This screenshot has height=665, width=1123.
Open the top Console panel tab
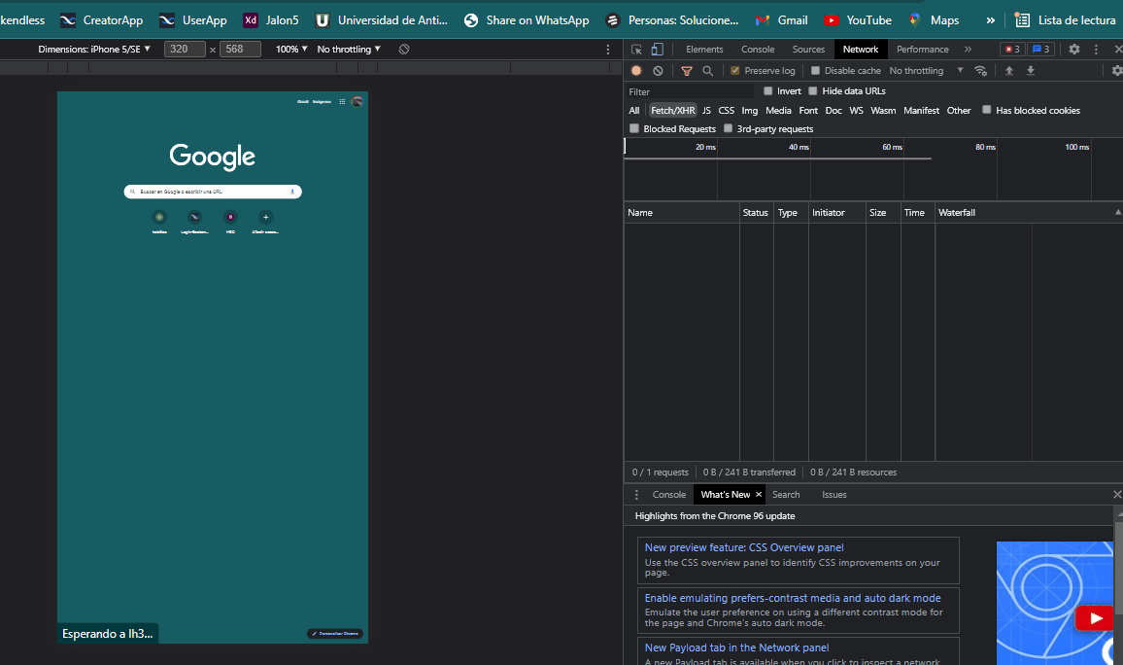tap(758, 50)
